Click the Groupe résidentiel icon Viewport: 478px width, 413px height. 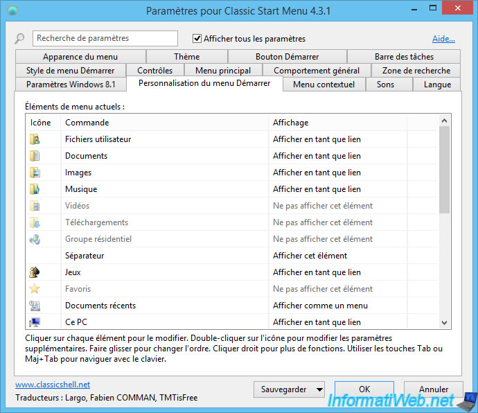pyautogui.click(x=35, y=239)
